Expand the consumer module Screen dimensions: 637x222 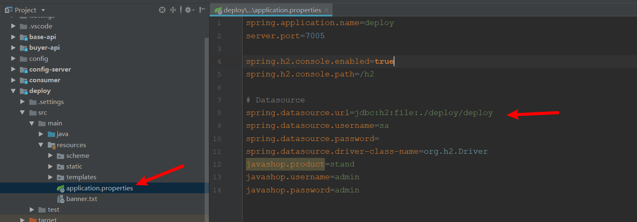(14, 80)
